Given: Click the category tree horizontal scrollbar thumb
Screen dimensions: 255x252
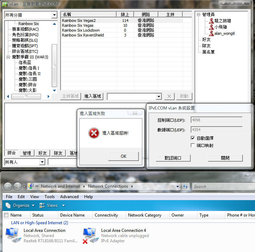Looking at the screenshot, I should pyautogui.click(x=26, y=97).
